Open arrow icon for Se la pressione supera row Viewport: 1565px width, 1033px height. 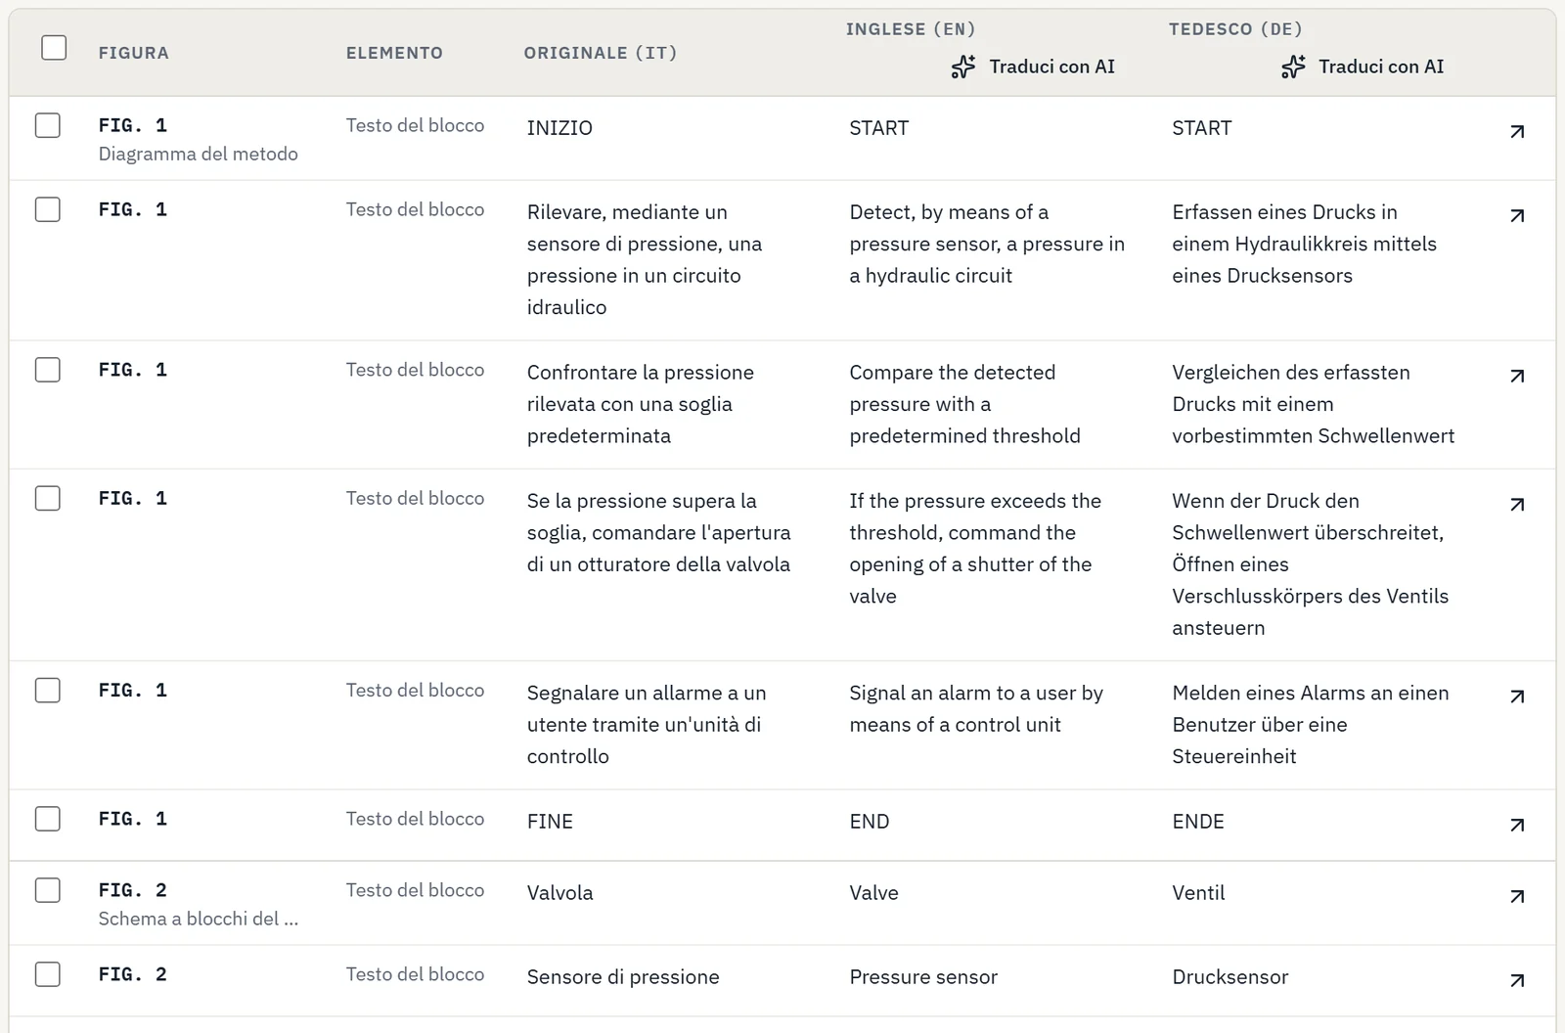click(x=1517, y=505)
